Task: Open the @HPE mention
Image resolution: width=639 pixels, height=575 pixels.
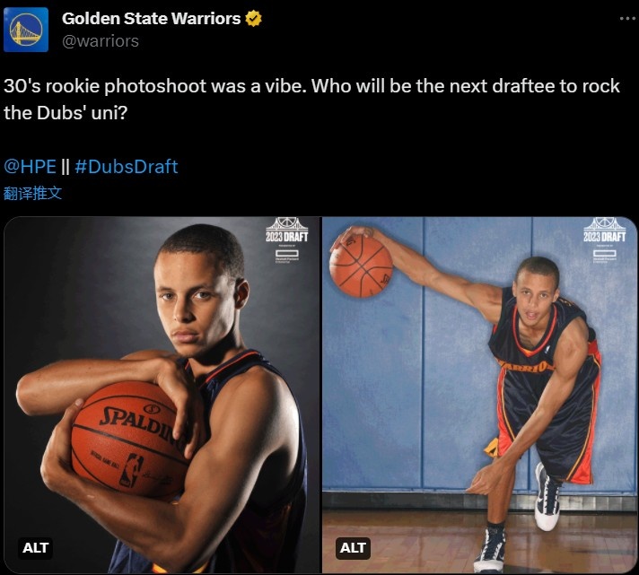Action: 29,167
